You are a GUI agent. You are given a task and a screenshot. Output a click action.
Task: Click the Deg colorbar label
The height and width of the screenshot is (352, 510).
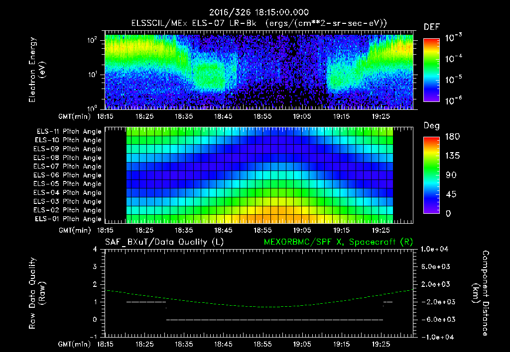pyautogui.click(x=432, y=126)
